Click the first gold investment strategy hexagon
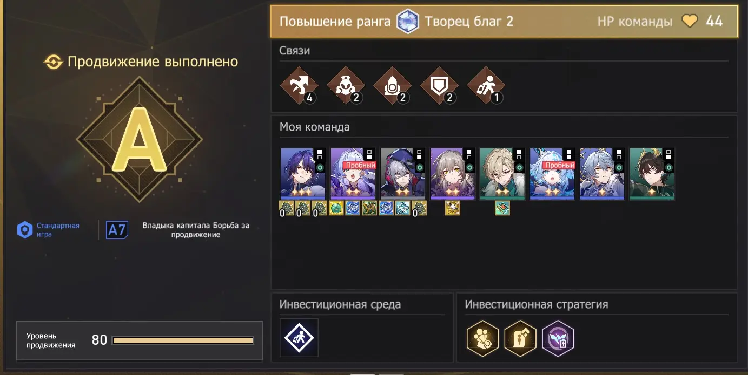748x375 pixels. tap(482, 338)
